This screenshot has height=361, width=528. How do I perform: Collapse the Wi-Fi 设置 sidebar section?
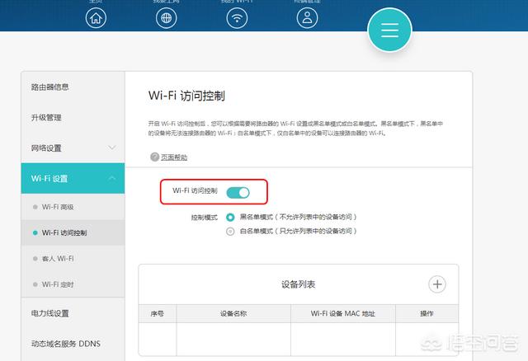click(73, 179)
